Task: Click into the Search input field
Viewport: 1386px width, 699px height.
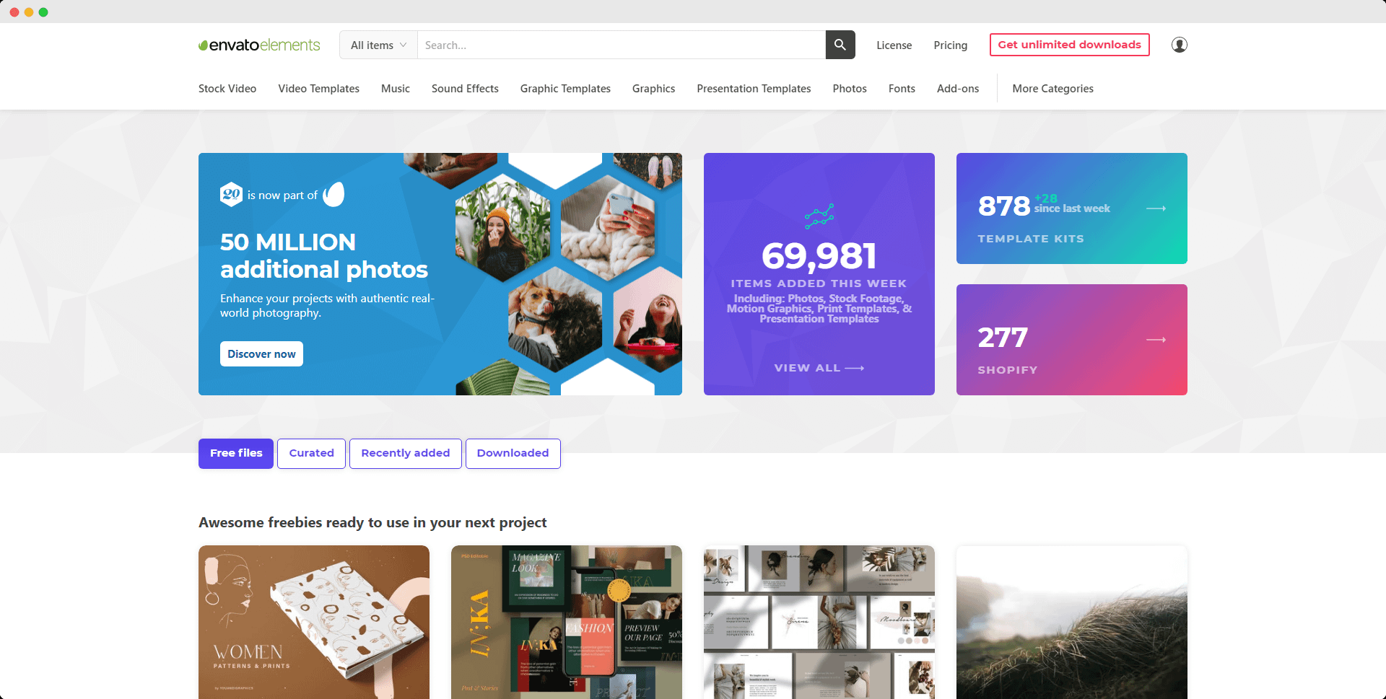Action: [622, 45]
